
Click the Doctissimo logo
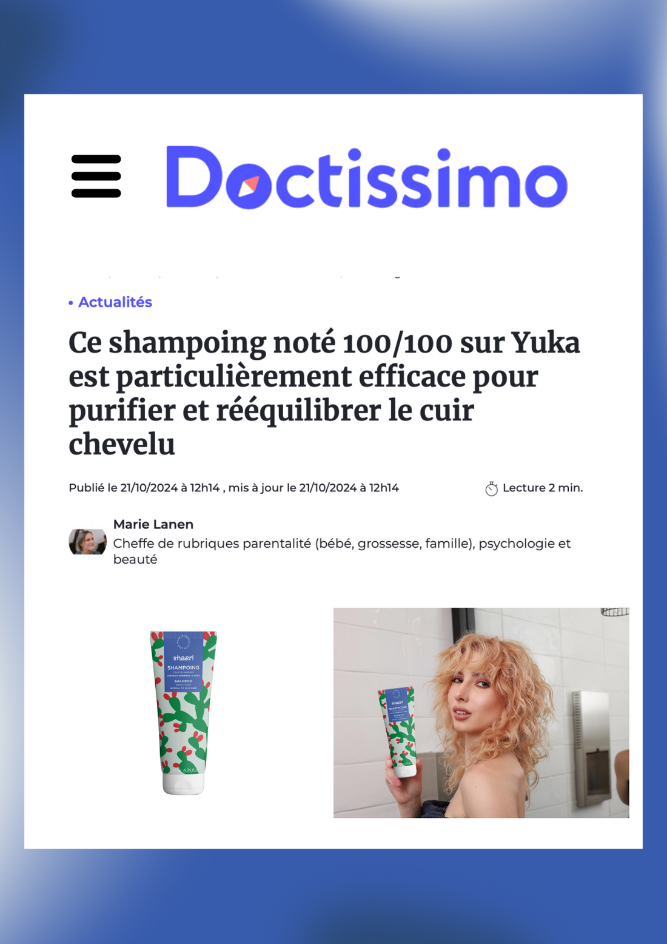click(367, 177)
